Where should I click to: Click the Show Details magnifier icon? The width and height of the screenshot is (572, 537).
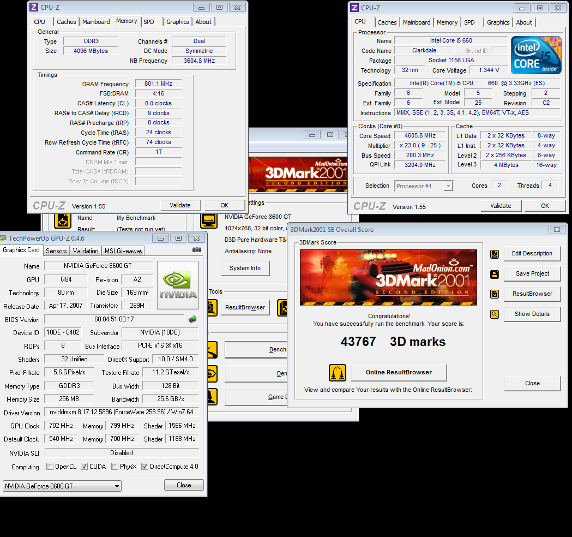pyautogui.click(x=495, y=314)
